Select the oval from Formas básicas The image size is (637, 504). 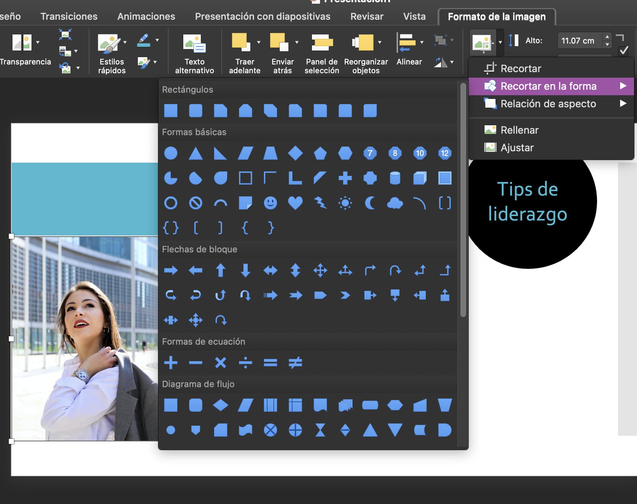point(170,153)
